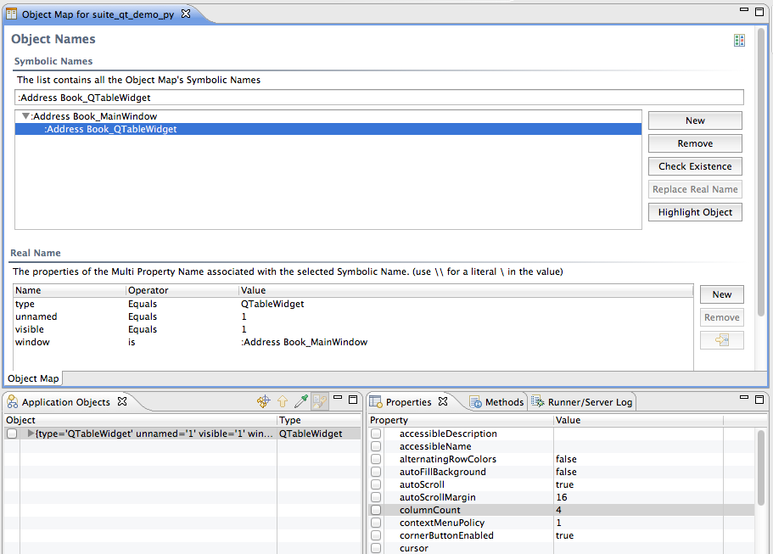Viewport: 773px width, 554px height.
Task: Click the add-property icon below the Remove button
Action: (x=721, y=340)
